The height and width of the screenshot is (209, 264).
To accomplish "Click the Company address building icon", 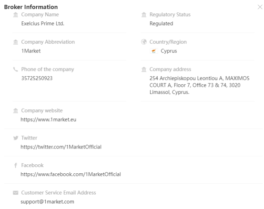I will pyautogui.click(x=144, y=70).
